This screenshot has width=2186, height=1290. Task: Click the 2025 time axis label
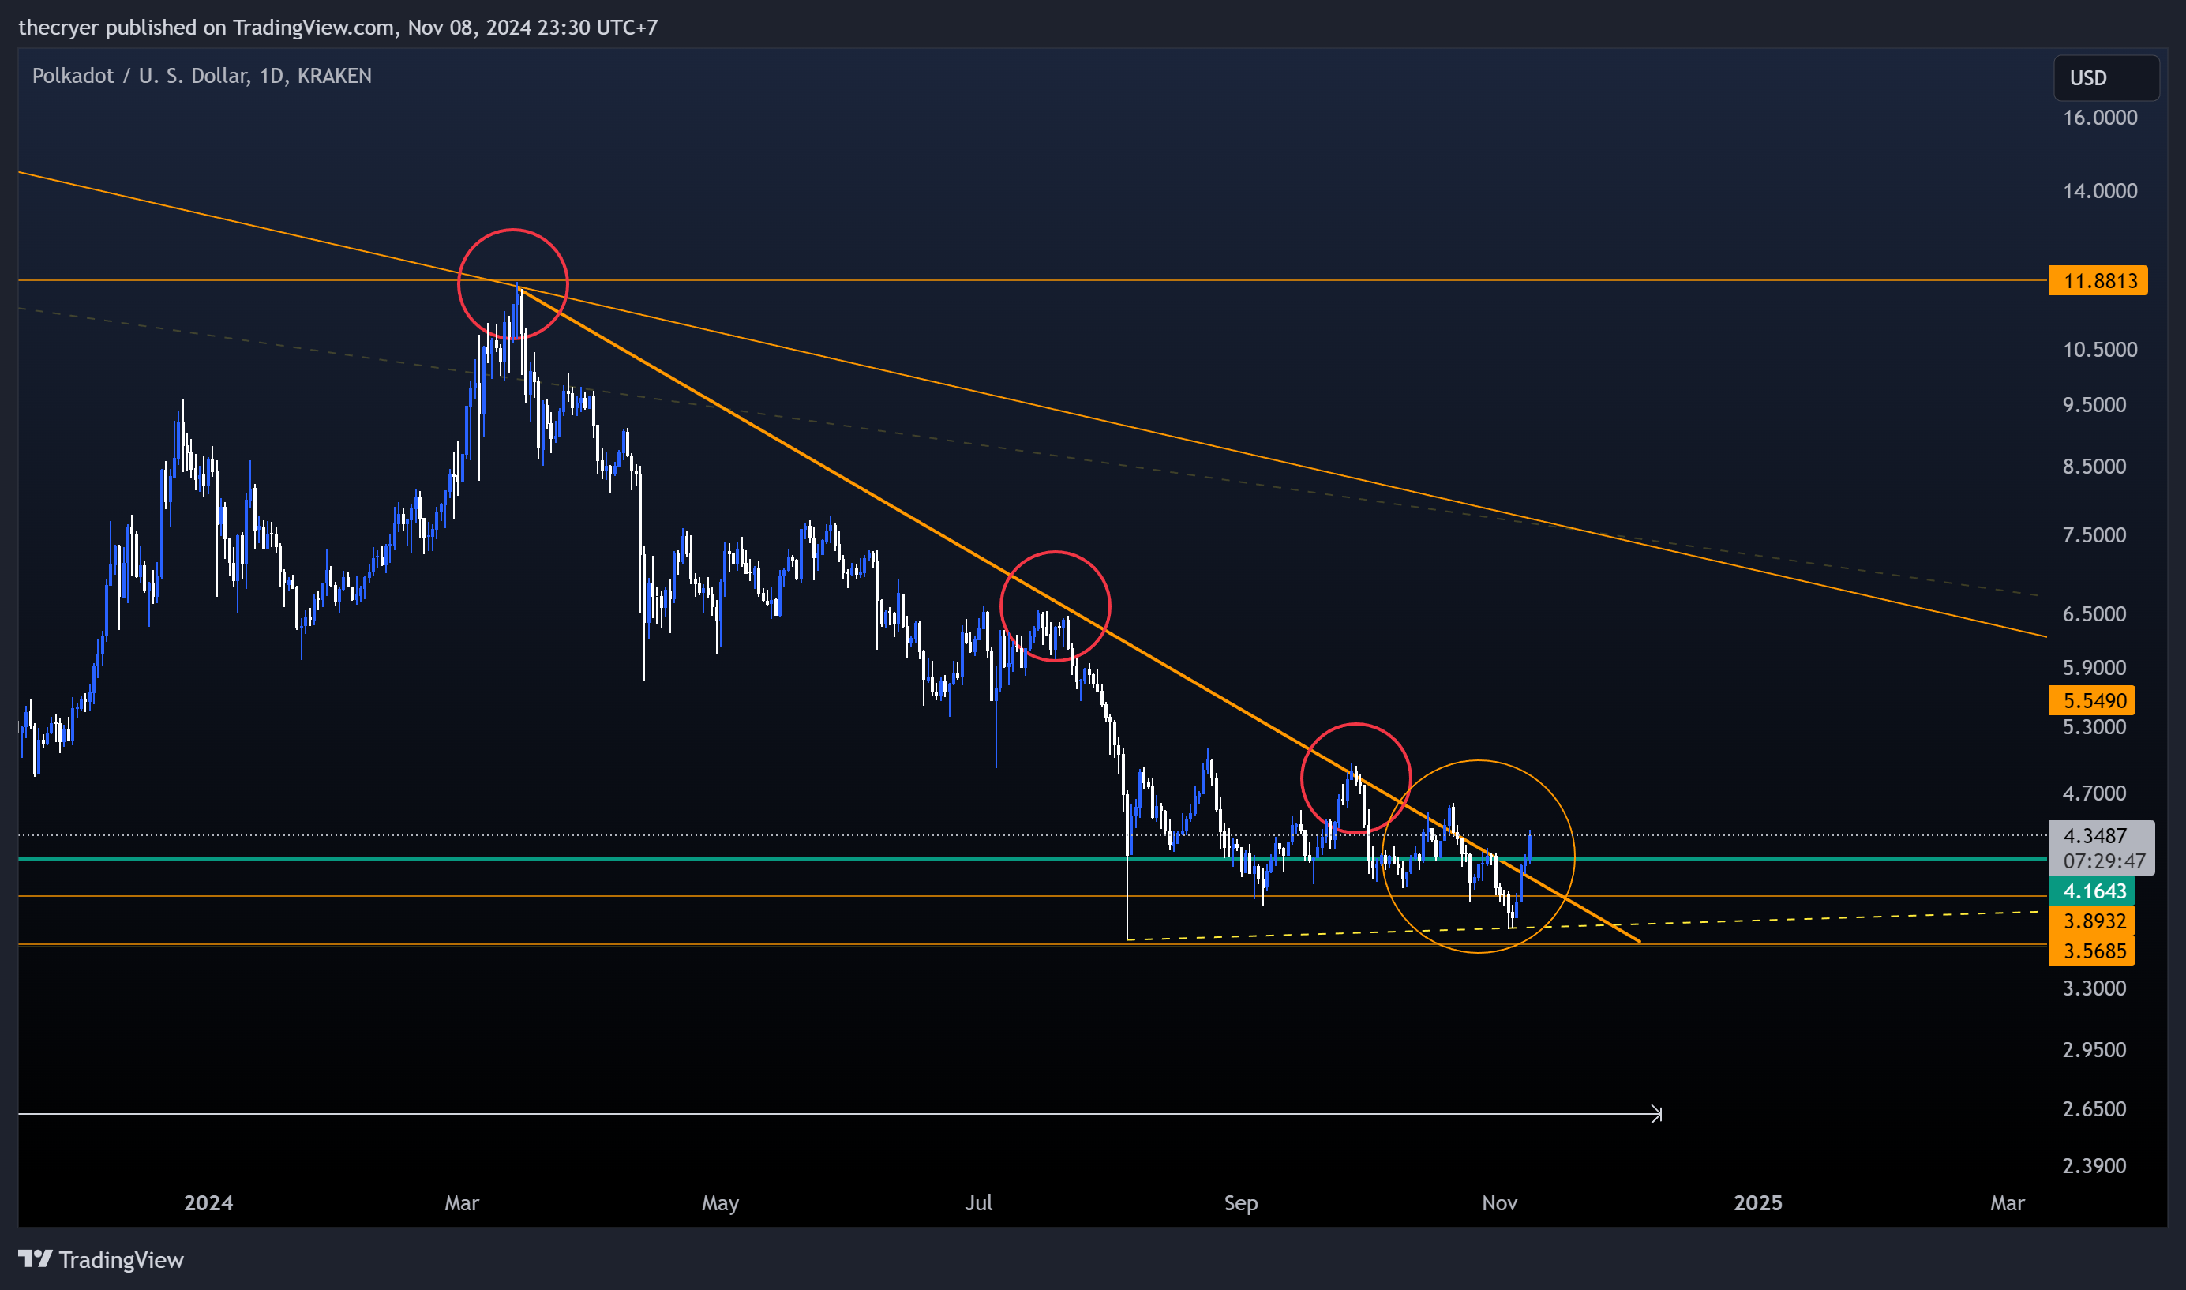1757,1203
